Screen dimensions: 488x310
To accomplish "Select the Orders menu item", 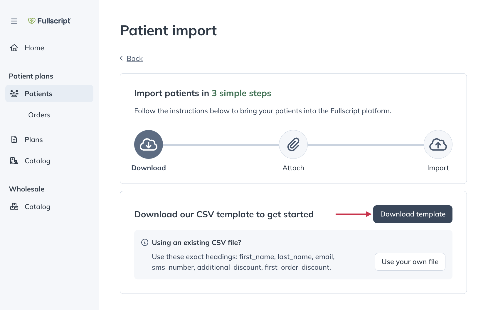I will click(39, 115).
